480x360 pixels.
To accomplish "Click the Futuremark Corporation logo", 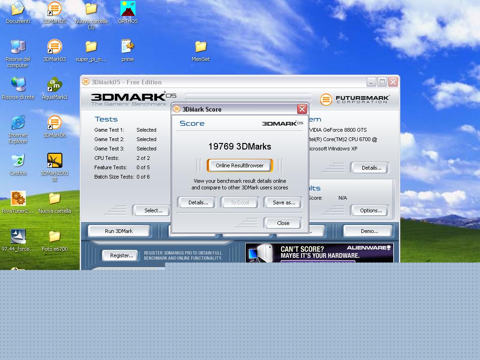I will click(355, 99).
